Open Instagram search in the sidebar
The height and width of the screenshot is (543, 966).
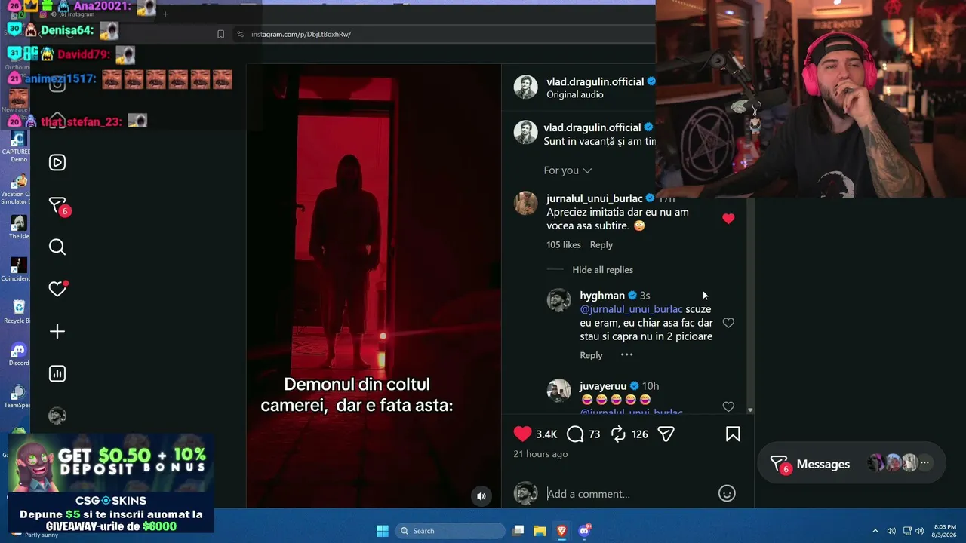57,247
